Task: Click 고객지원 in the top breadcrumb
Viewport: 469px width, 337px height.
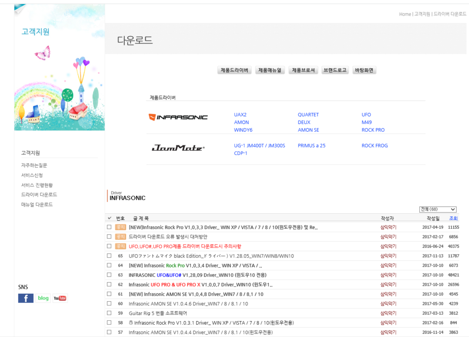Action: click(422, 14)
